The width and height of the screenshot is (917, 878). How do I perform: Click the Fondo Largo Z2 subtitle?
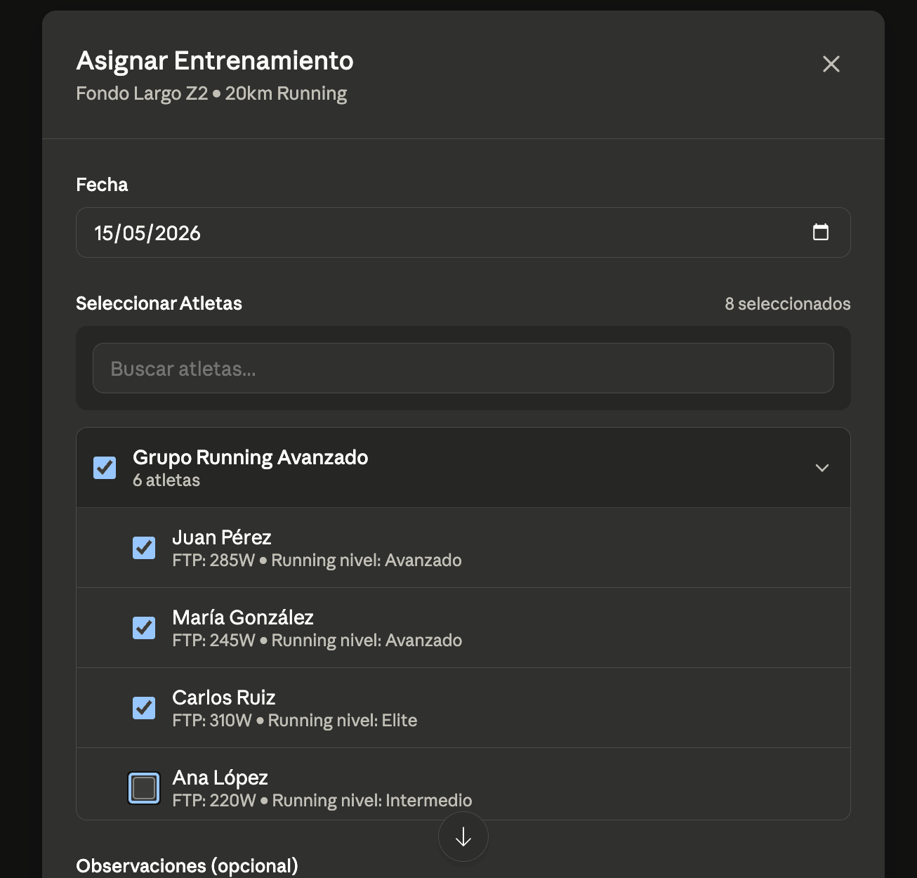coord(211,93)
